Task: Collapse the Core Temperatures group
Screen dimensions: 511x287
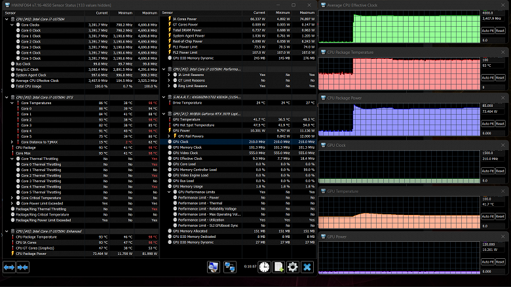Action: click(x=12, y=103)
